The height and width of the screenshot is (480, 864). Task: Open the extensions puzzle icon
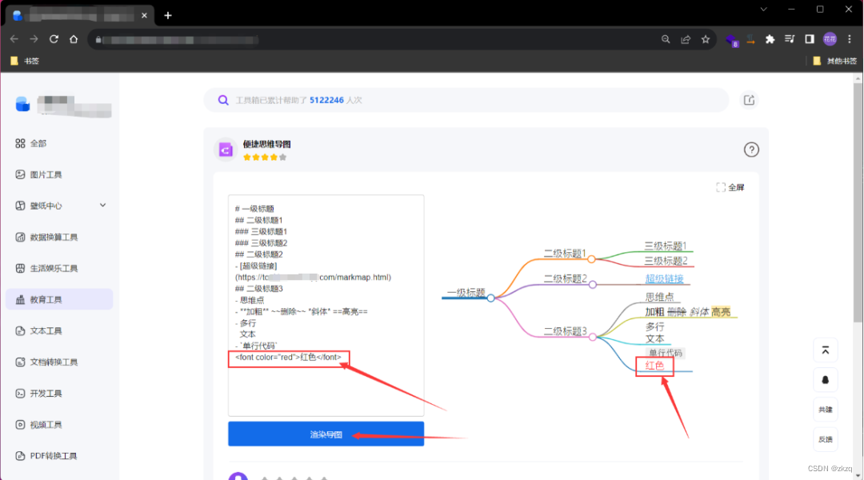click(770, 39)
